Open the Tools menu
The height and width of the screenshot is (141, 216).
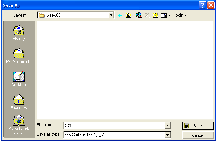tap(180, 15)
